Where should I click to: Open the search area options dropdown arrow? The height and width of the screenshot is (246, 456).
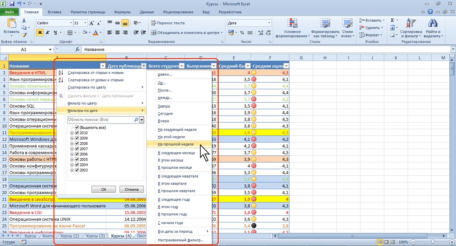click(x=142, y=120)
